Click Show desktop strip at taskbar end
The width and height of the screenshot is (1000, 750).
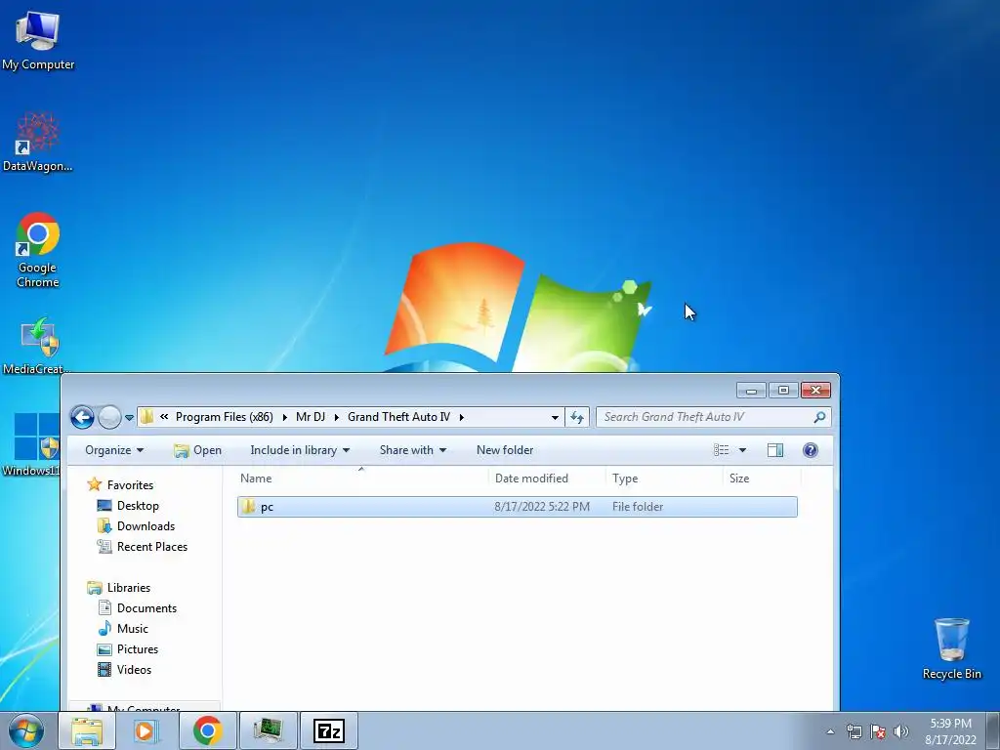[x=993, y=731]
